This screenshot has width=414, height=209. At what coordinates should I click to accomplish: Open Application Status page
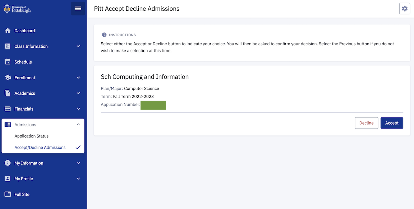tap(32, 136)
